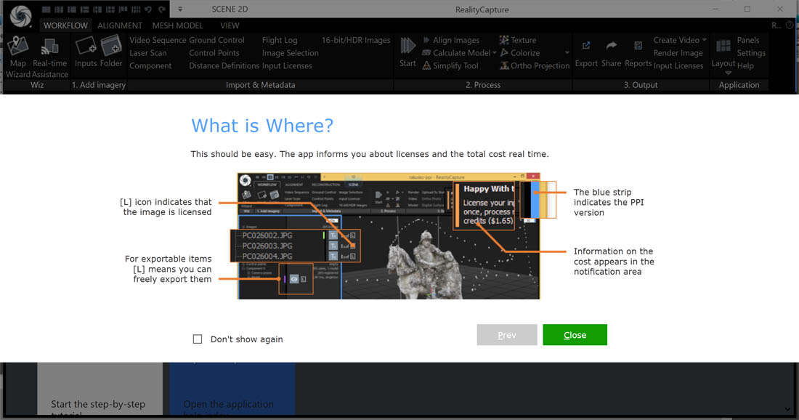The height and width of the screenshot is (420, 799).
Task: Click Start the step-by-step tutorial tile
Action: [x=100, y=389]
